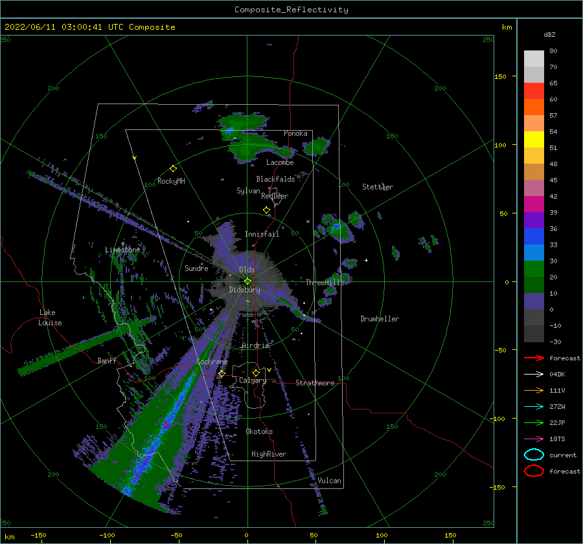Click the blue echo core west of Ponoka

point(229,131)
